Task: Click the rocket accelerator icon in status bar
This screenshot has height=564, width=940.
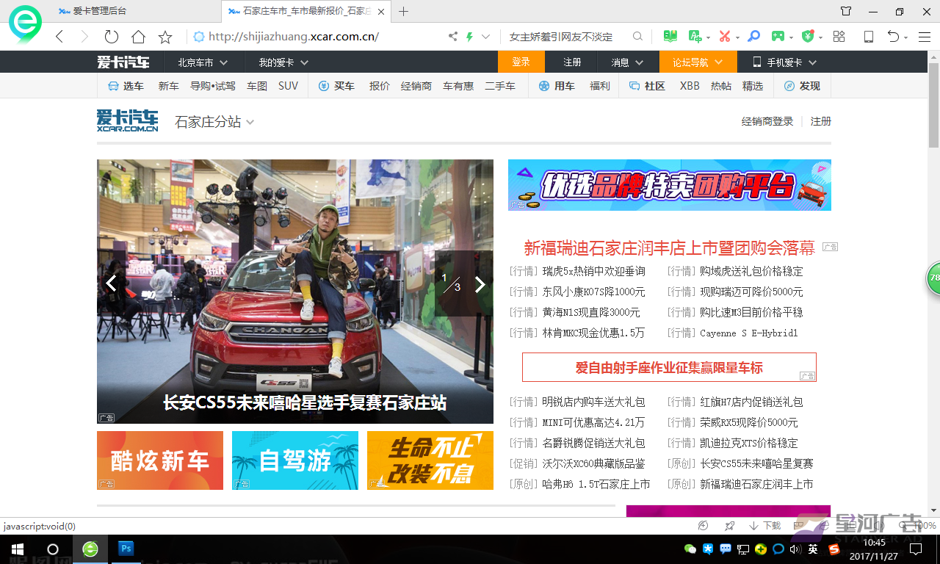Action: click(x=729, y=526)
